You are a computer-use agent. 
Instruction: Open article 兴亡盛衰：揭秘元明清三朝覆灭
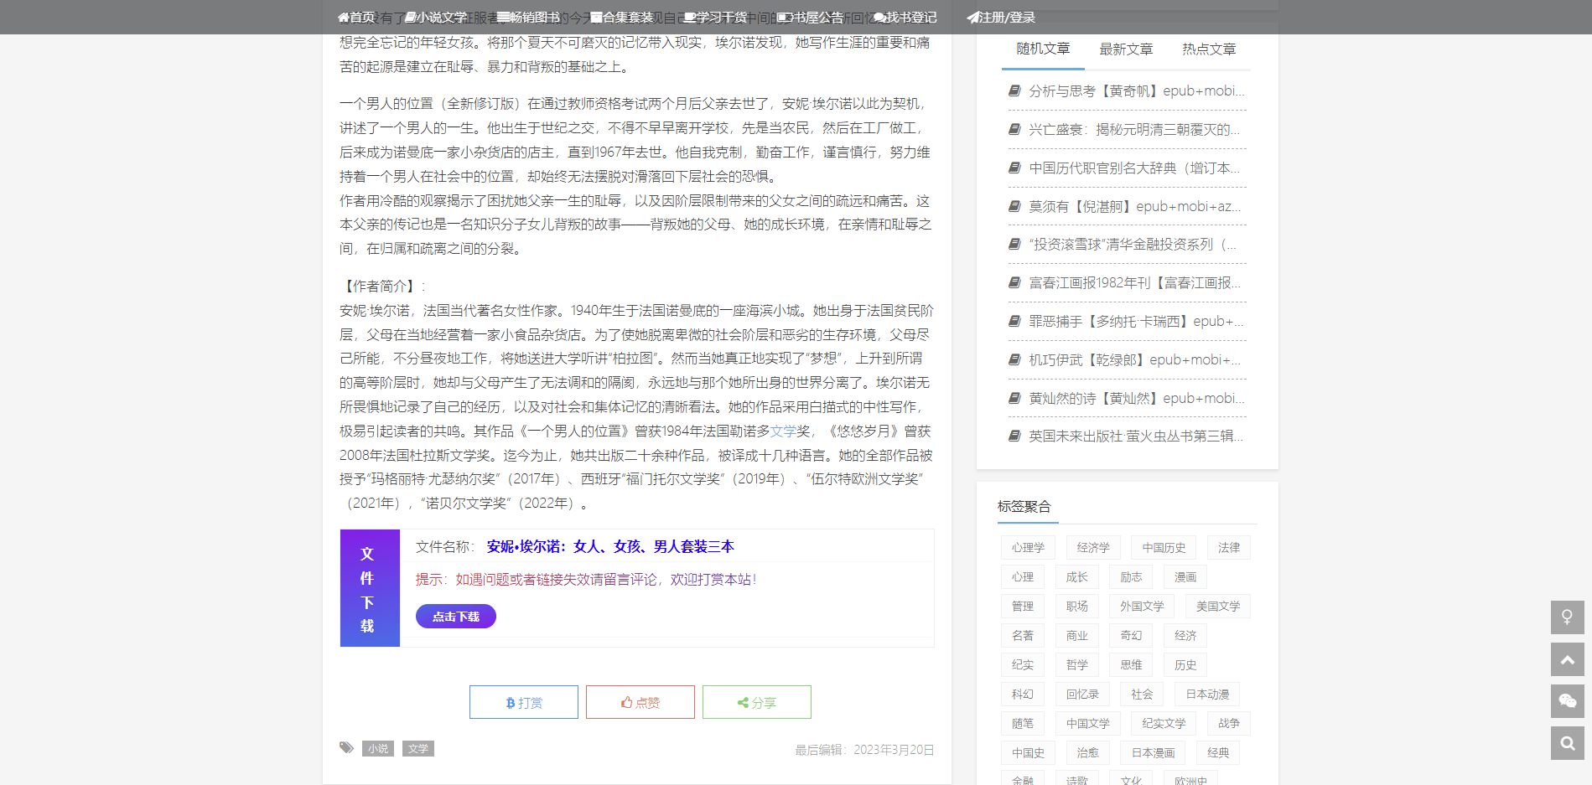(1134, 129)
